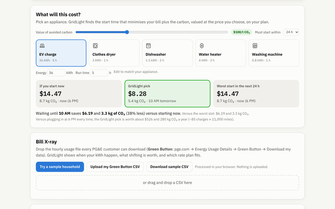Click Try a sample household button
Screen dimensions: 335x209
coord(60,167)
